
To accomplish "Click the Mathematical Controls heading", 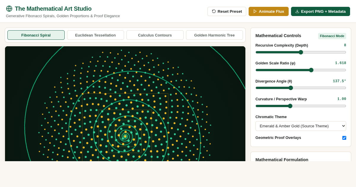I will [278, 36].
